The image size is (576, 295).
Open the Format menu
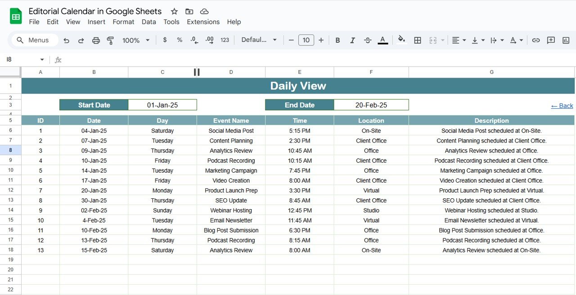point(123,22)
